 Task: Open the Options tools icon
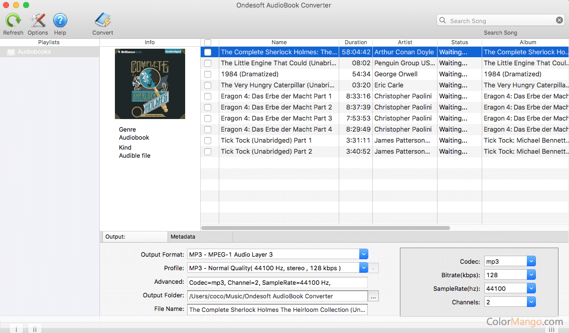click(38, 21)
